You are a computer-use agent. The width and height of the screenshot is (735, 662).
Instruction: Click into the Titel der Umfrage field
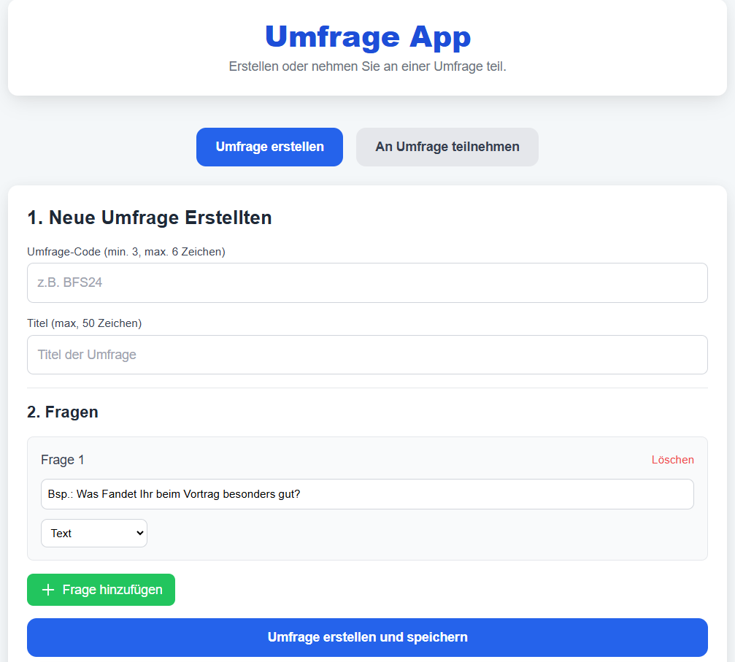pos(367,355)
